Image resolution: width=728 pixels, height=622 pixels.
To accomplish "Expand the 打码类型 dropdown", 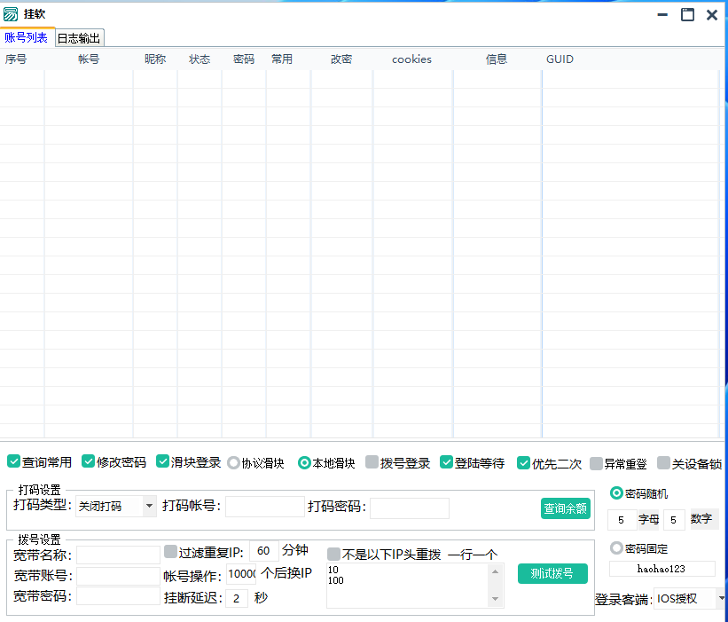I will pyautogui.click(x=149, y=507).
